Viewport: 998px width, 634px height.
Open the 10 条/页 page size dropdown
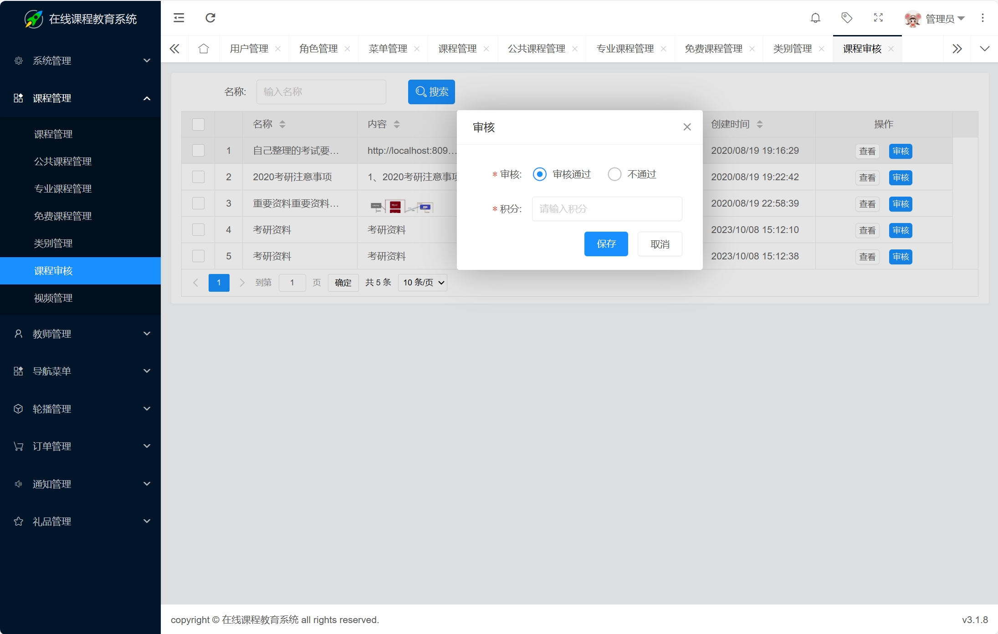point(422,283)
